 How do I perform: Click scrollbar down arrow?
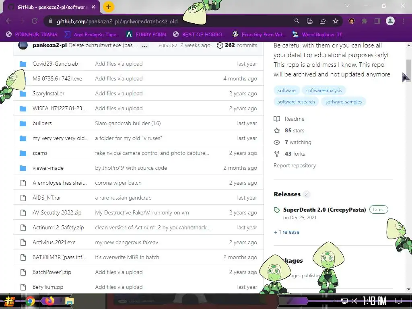coord(409,289)
